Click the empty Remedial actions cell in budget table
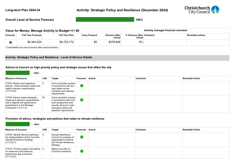Screen dimensions: 235x166 click(208, 42)
